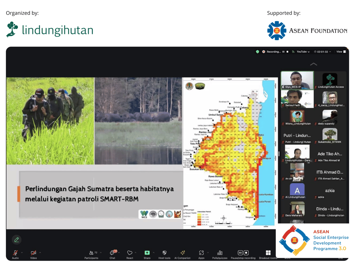Click the annotate pencil icon

(x=17, y=240)
